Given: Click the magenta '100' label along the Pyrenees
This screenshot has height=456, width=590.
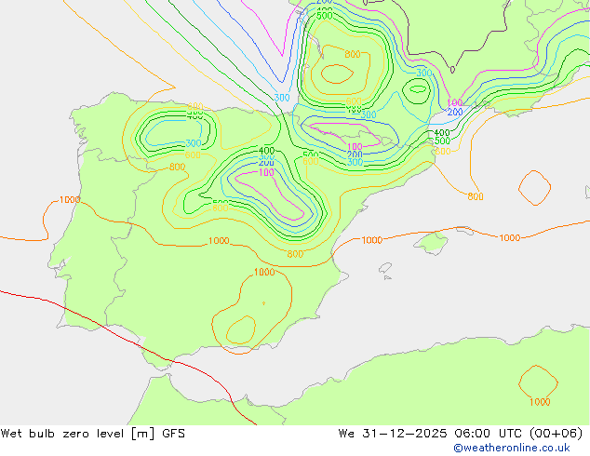Looking at the screenshot, I should (355, 146).
